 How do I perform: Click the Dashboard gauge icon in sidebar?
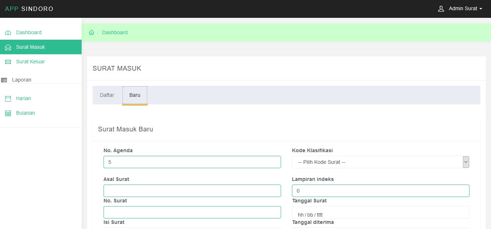click(8, 33)
